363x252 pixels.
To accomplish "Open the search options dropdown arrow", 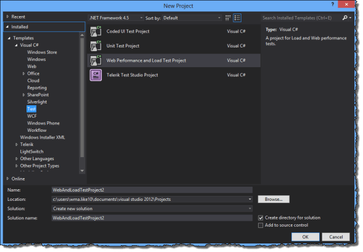I will [350, 18].
